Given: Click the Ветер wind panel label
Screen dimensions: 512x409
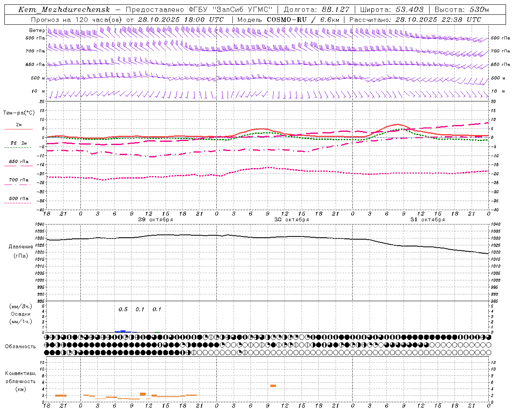Looking at the screenshot, I should (37, 30).
